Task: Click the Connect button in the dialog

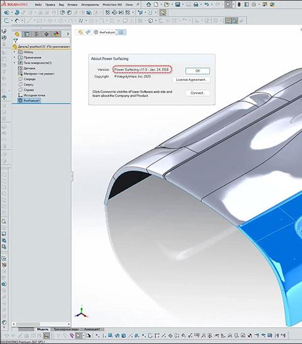Action: tap(198, 93)
